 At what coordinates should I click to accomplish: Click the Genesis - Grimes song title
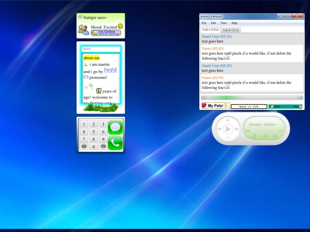pyautogui.click(x=262, y=124)
